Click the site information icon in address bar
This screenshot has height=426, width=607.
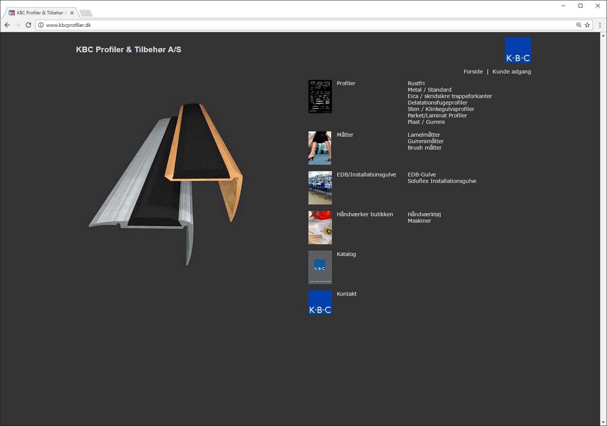41,25
